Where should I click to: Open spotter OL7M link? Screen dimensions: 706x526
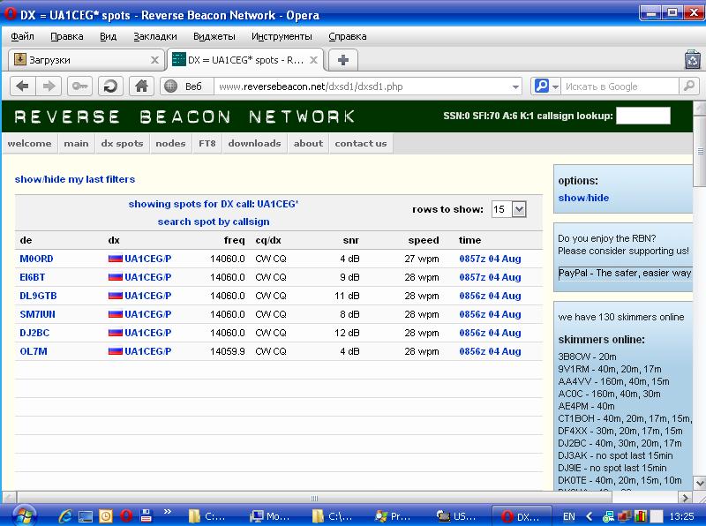coord(34,351)
